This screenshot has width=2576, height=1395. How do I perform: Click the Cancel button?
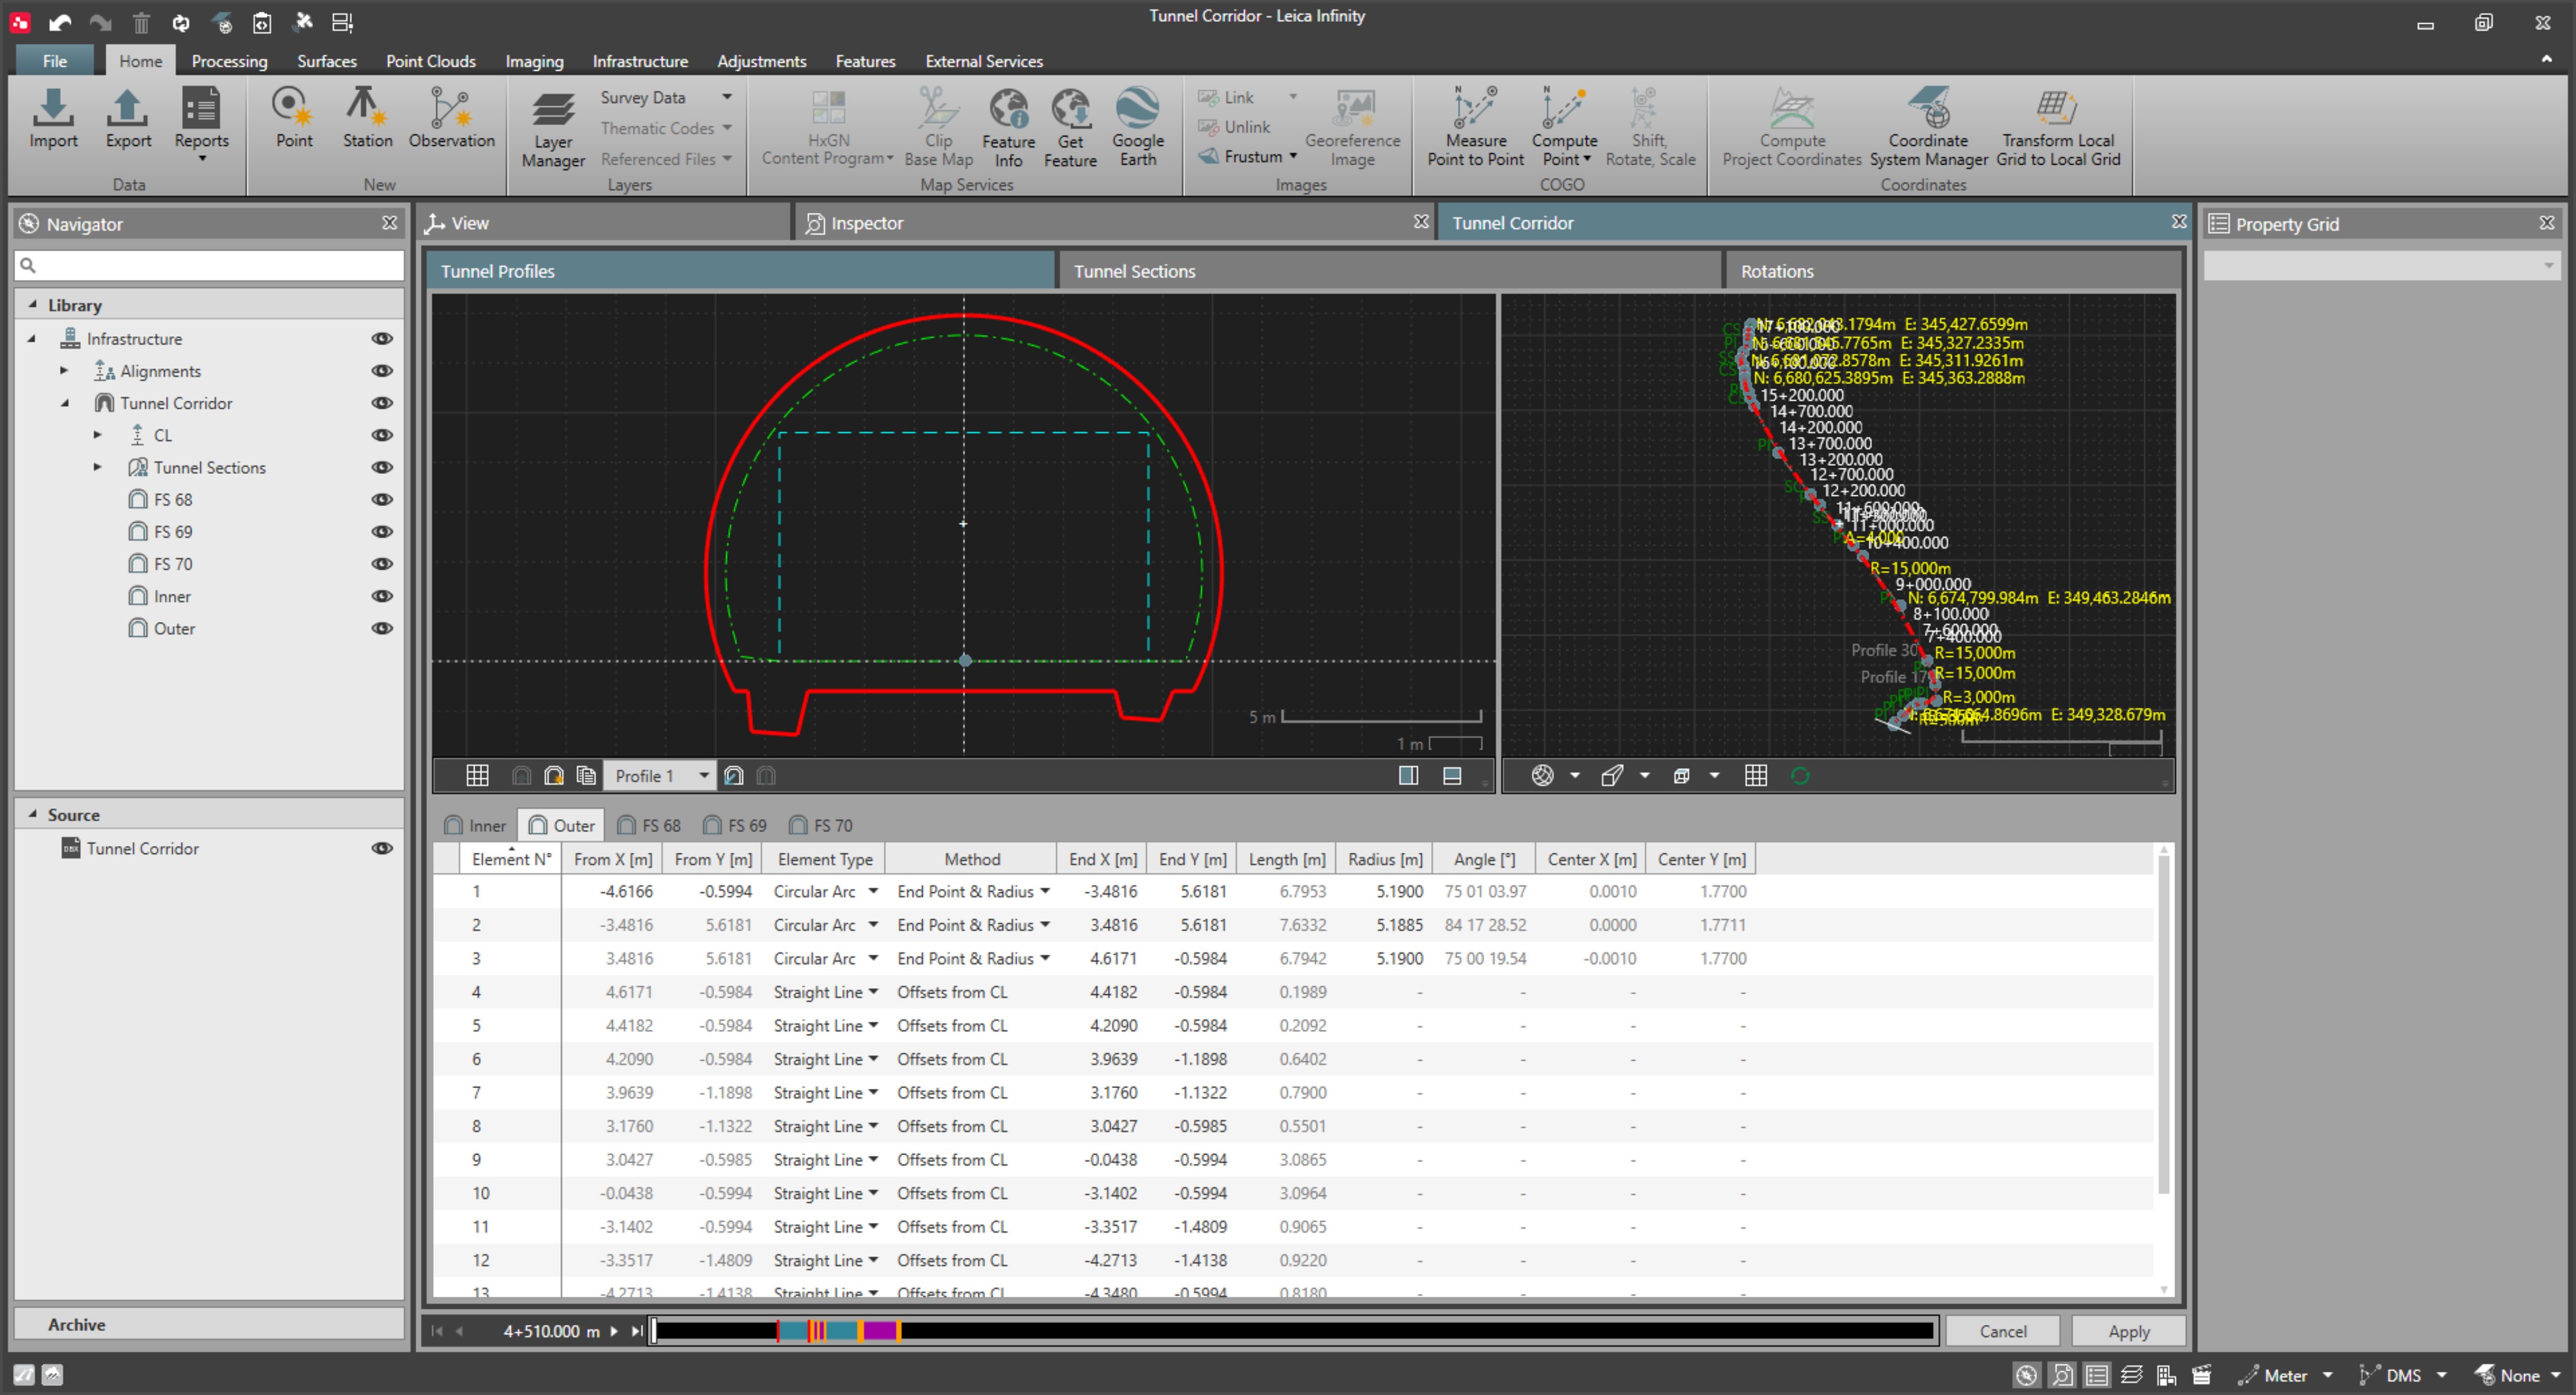point(2002,1331)
